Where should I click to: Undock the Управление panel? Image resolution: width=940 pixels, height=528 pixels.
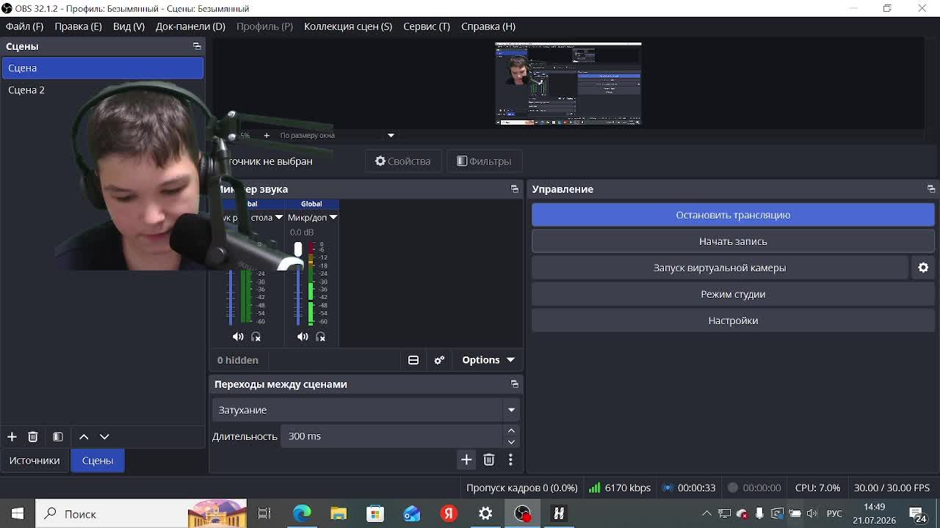tap(931, 189)
